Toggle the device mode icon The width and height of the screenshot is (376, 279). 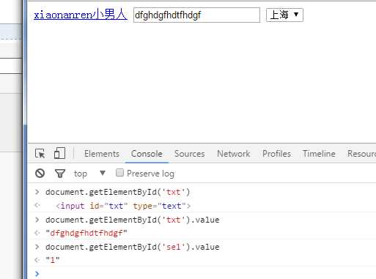point(59,153)
